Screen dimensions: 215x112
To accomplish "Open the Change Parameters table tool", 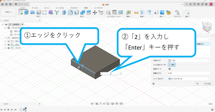I will (101, 13).
